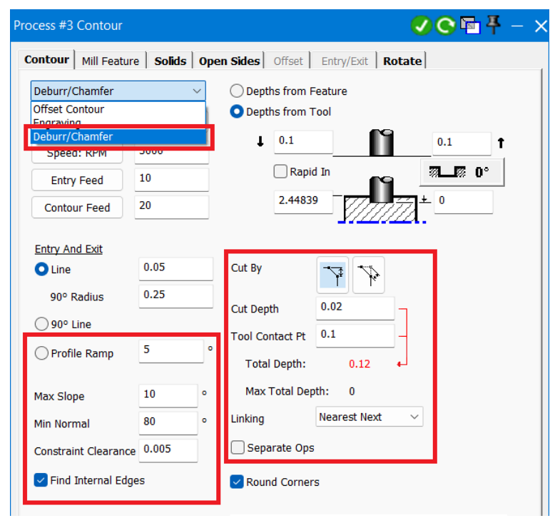Click the green checkmark Do It icon
This screenshot has width=560, height=528.
point(421,26)
